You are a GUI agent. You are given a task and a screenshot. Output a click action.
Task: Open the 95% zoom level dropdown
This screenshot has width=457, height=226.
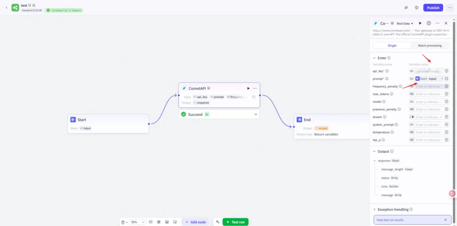coord(137,222)
